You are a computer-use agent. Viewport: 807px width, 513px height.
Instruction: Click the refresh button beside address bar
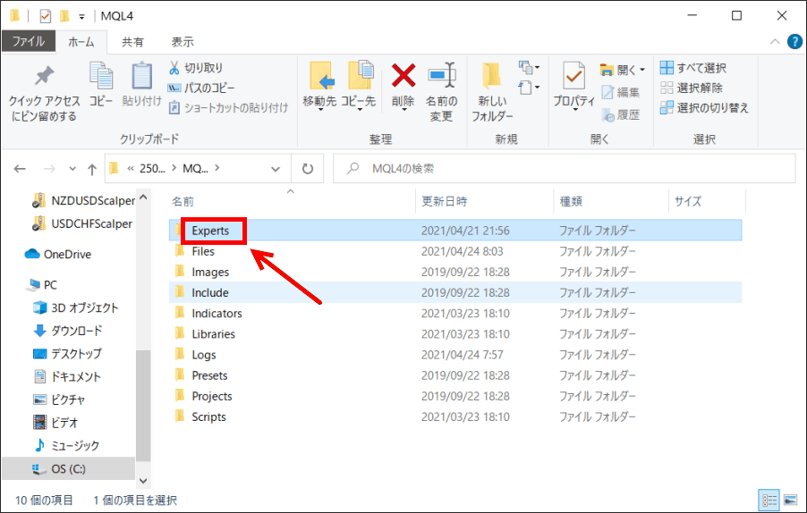[308, 168]
